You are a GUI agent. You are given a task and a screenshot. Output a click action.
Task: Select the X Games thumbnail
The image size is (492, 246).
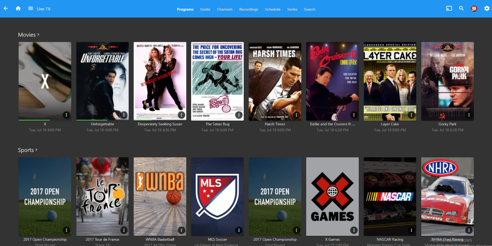coord(332,197)
